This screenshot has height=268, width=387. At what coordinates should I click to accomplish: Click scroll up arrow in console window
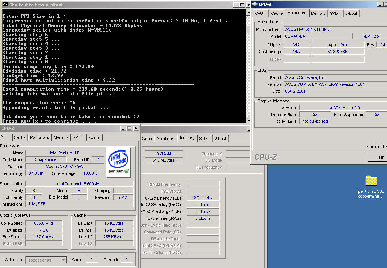tap(248, 13)
